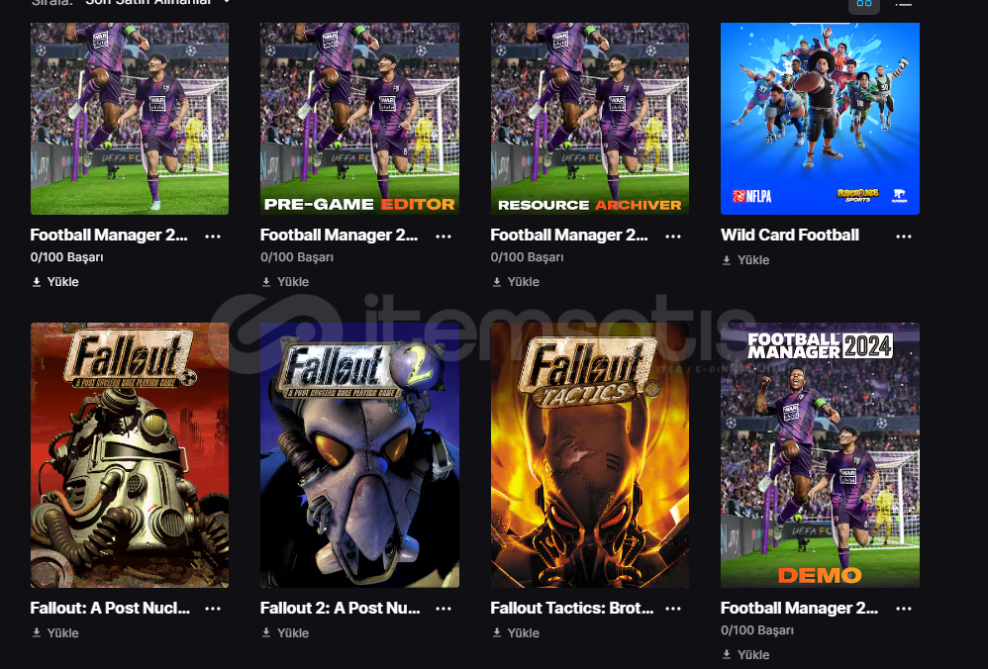Install Fallout Tactics via Yükle
The width and height of the screenshot is (988, 669).
point(516,633)
